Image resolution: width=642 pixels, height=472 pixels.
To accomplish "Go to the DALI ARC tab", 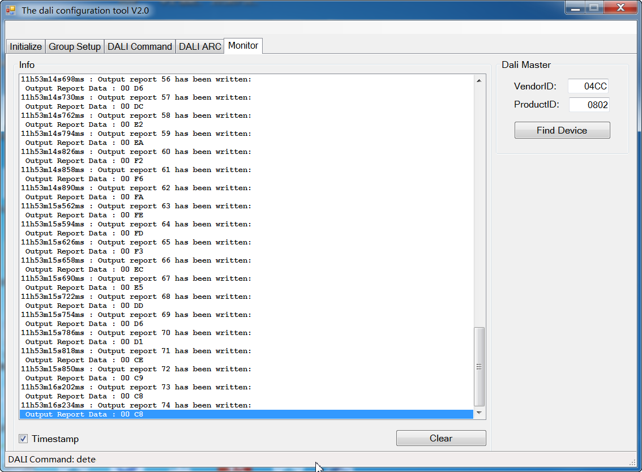I will [x=200, y=46].
